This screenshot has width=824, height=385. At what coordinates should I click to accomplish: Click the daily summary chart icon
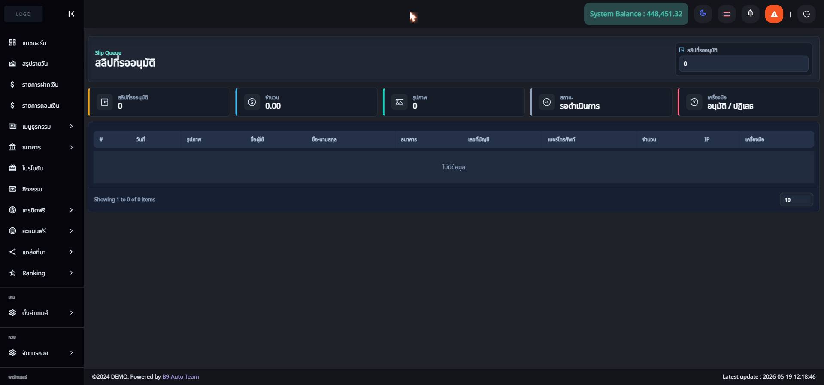[x=12, y=64]
